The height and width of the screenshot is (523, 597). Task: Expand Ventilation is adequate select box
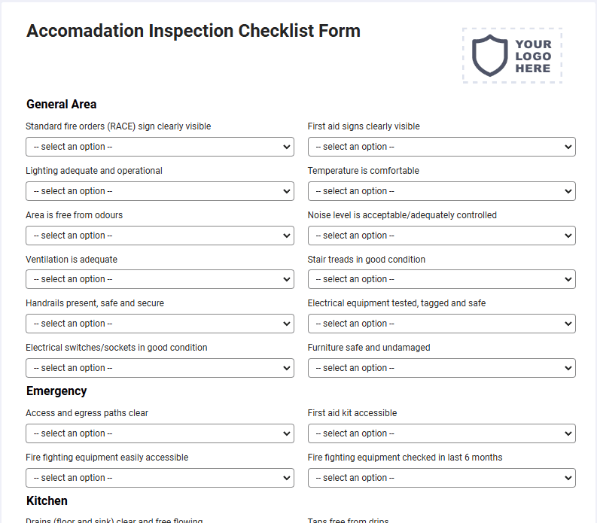pyautogui.click(x=160, y=279)
